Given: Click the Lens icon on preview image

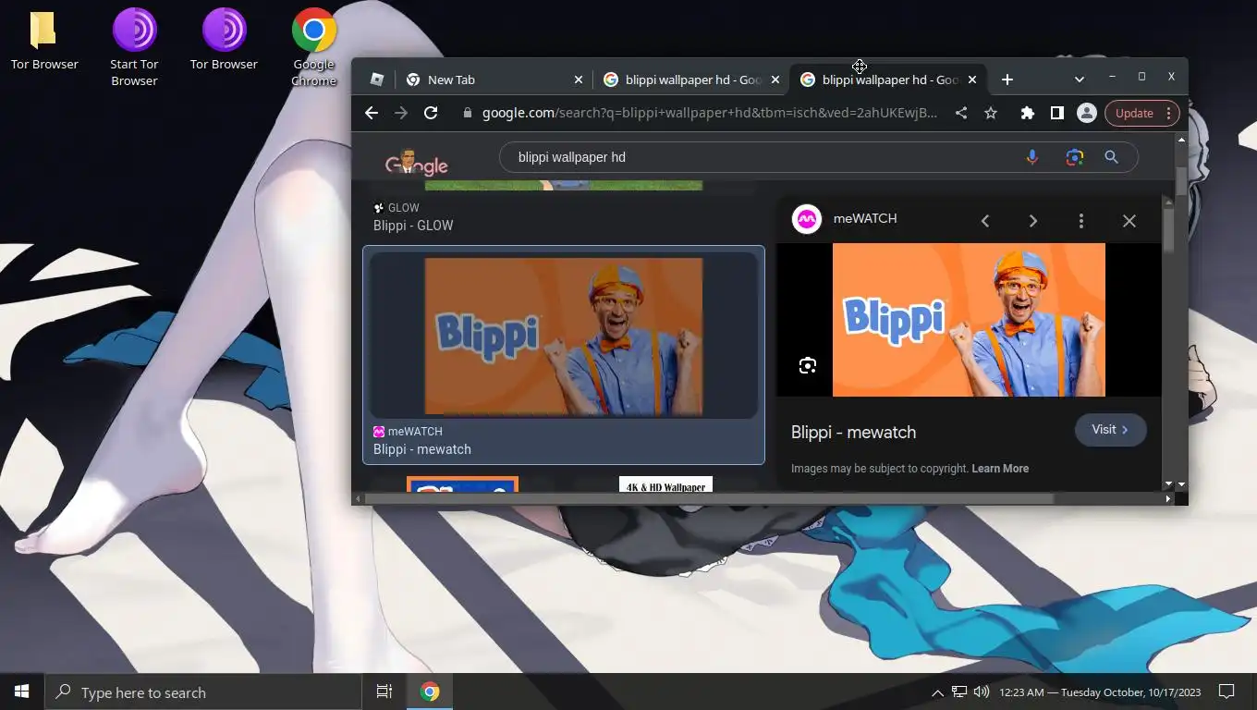Looking at the screenshot, I should (808, 366).
